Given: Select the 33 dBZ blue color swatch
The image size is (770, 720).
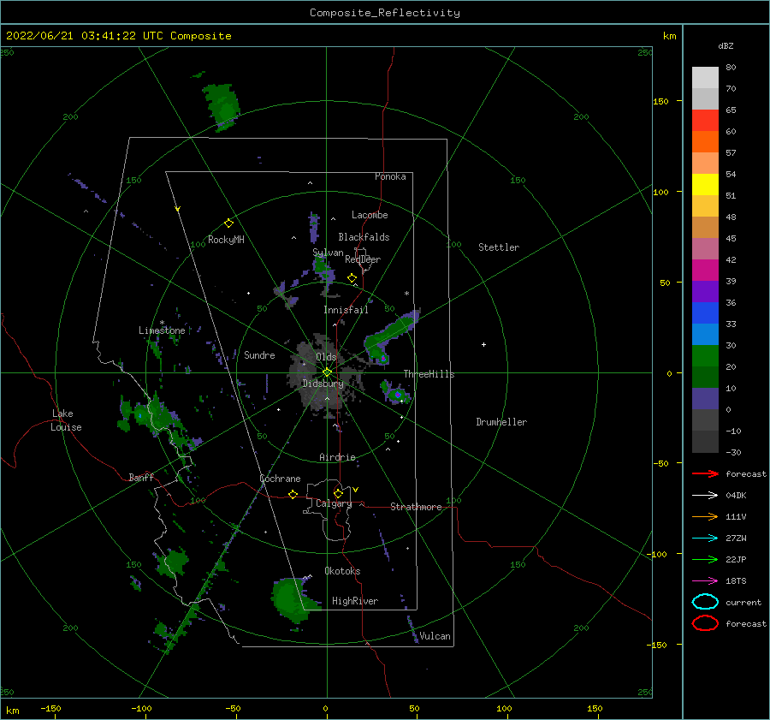Looking at the screenshot, I should (705, 334).
